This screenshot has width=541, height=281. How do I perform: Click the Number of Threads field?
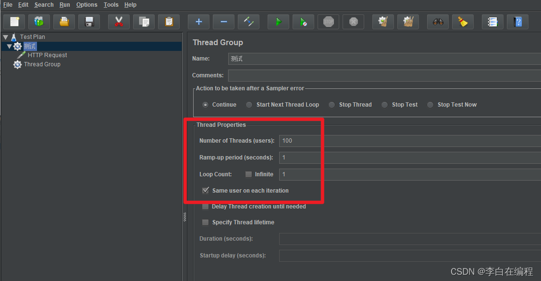pyautogui.click(x=410, y=141)
